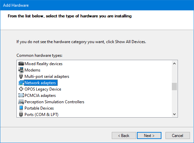Click the Modems icon

[21, 70]
